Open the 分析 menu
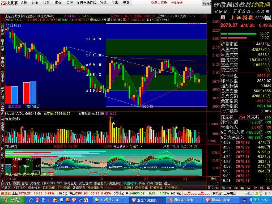The width and height of the screenshot is (272, 204). coord(69,3)
